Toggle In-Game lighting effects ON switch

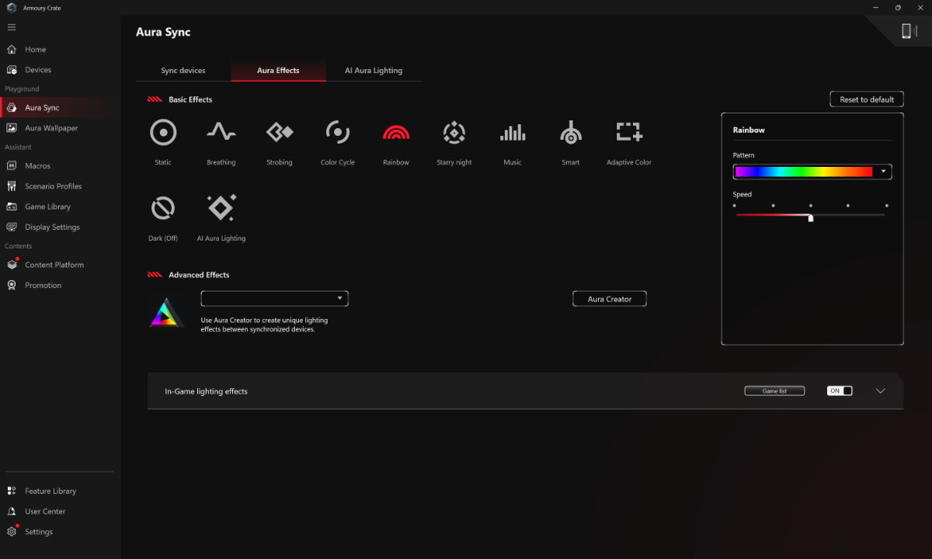point(840,391)
